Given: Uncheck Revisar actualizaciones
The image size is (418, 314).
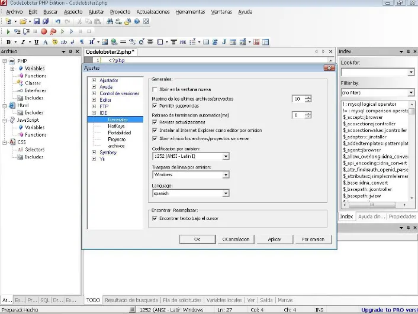Looking at the screenshot, I should (x=155, y=122).
